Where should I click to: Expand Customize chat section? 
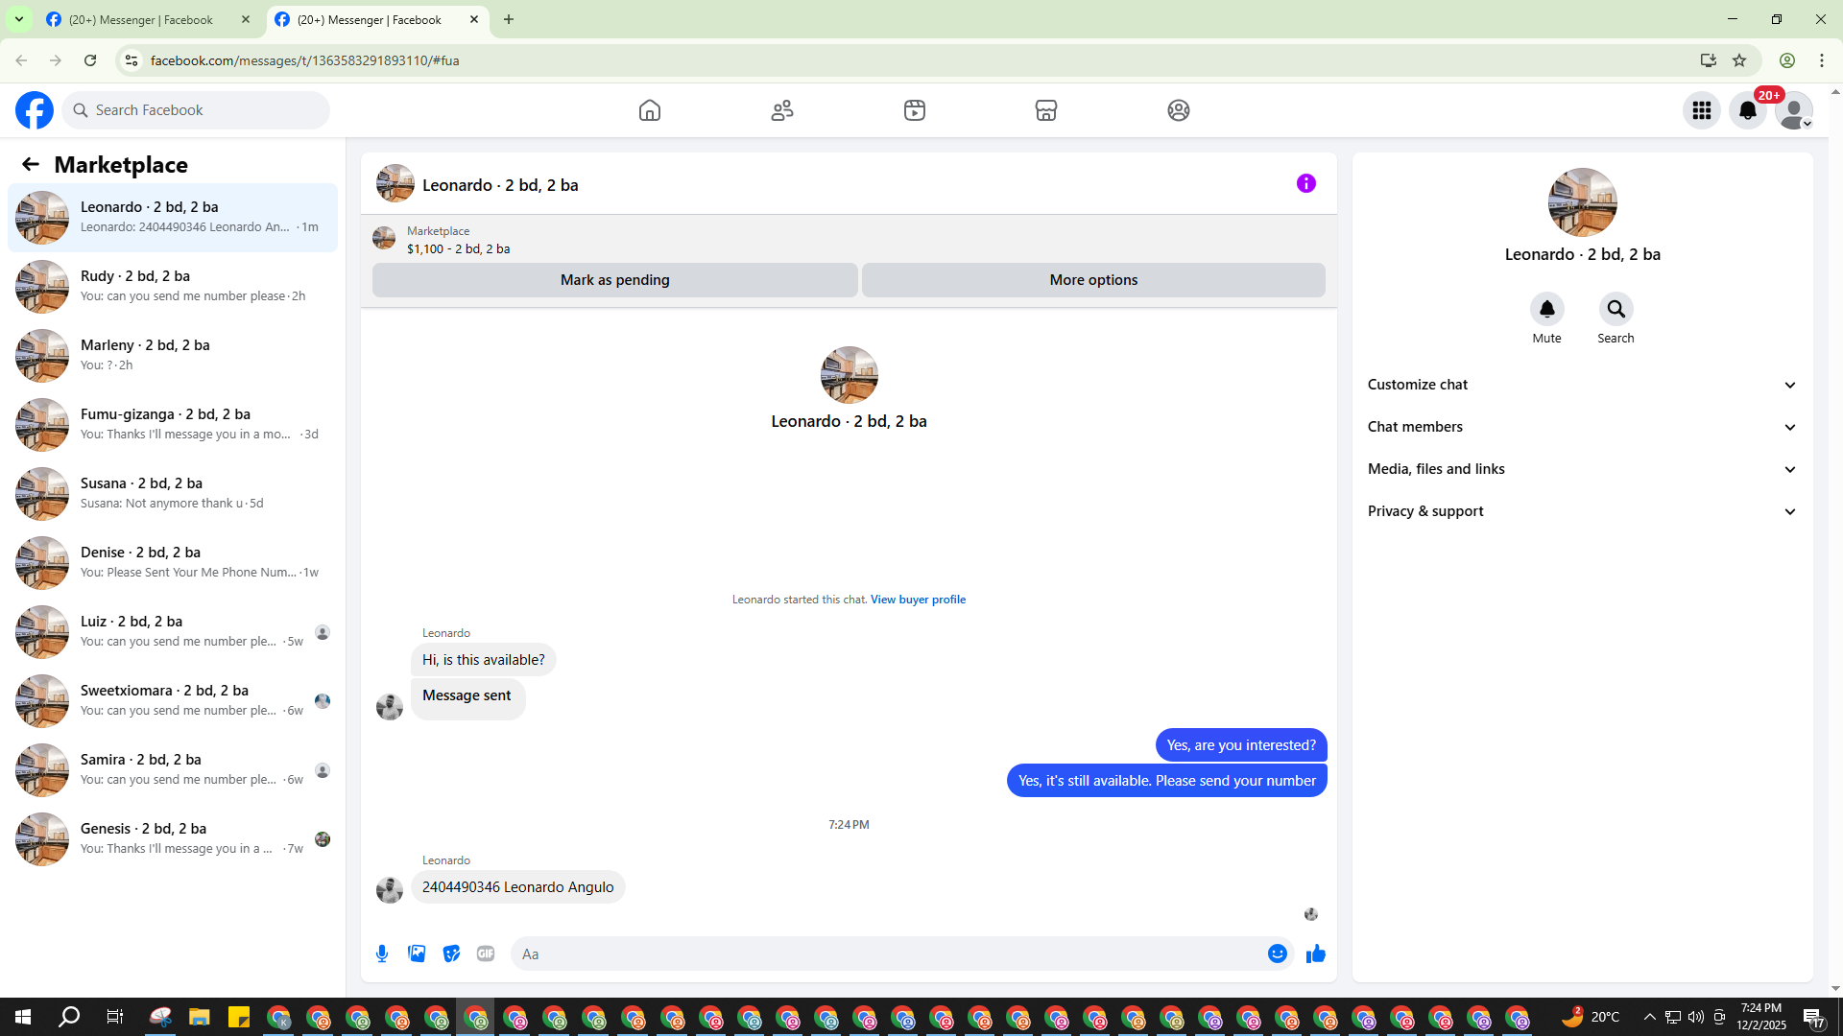tap(1582, 385)
